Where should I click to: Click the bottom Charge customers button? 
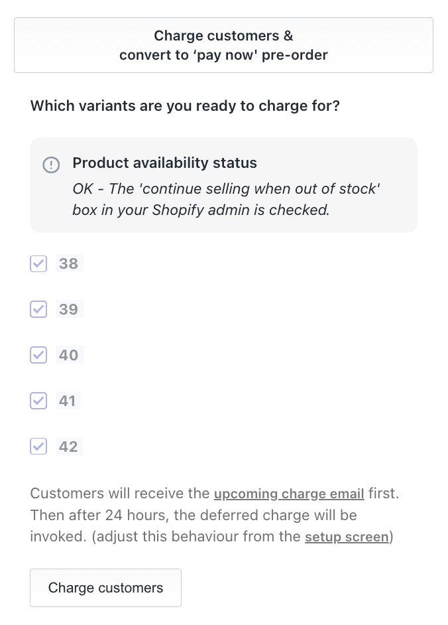105,588
